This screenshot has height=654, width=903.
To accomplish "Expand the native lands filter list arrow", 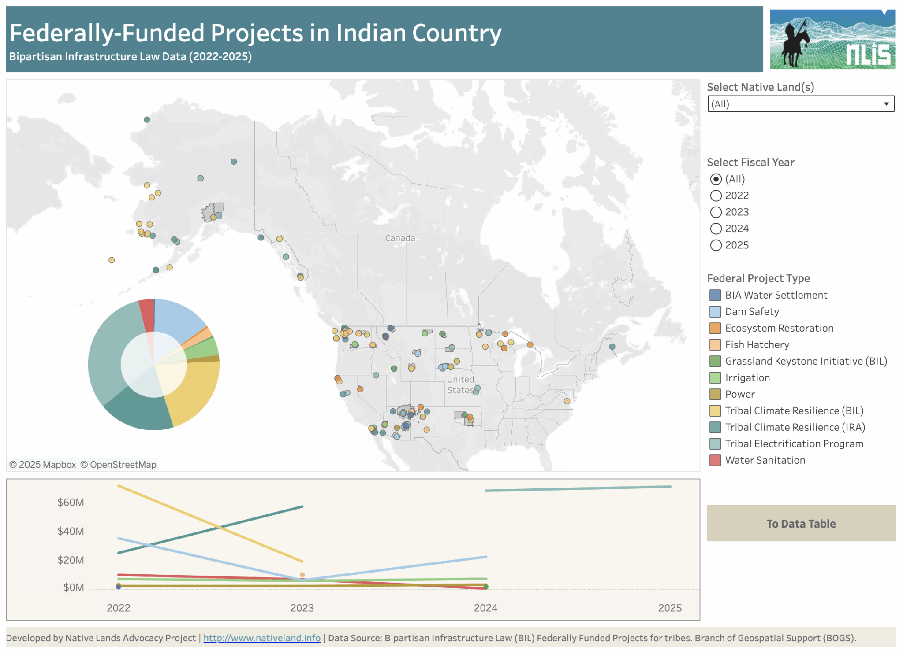I will 887,104.
